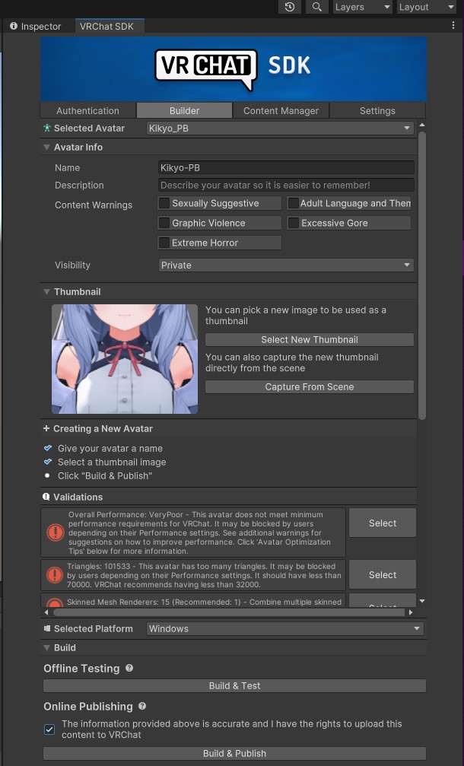This screenshot has width=464, height=766.
Task: Click the Validations horizontal scrollbar
Action: [229, 612]
